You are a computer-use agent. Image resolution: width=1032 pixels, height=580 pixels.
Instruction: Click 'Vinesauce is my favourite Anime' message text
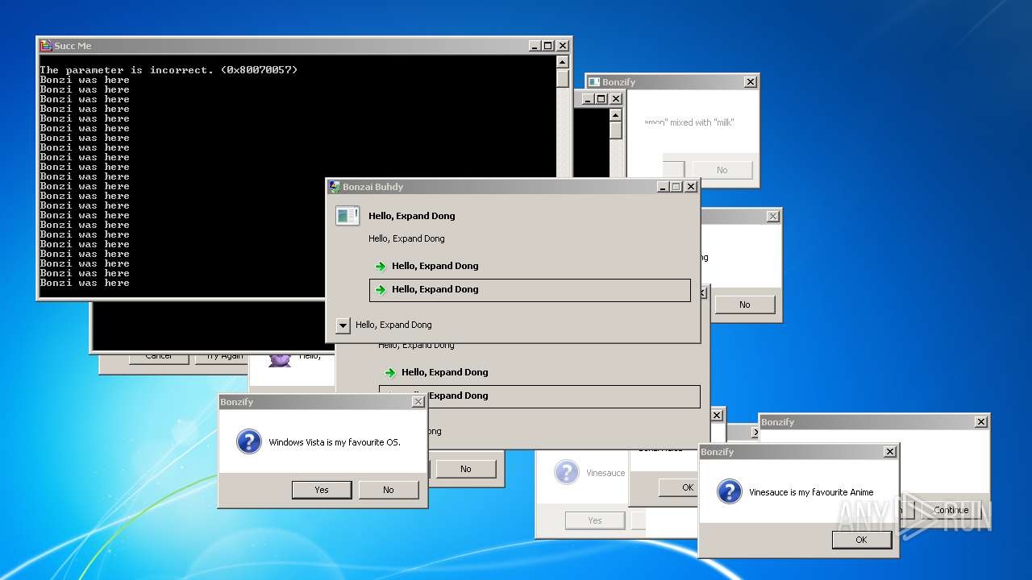point(811,492)
